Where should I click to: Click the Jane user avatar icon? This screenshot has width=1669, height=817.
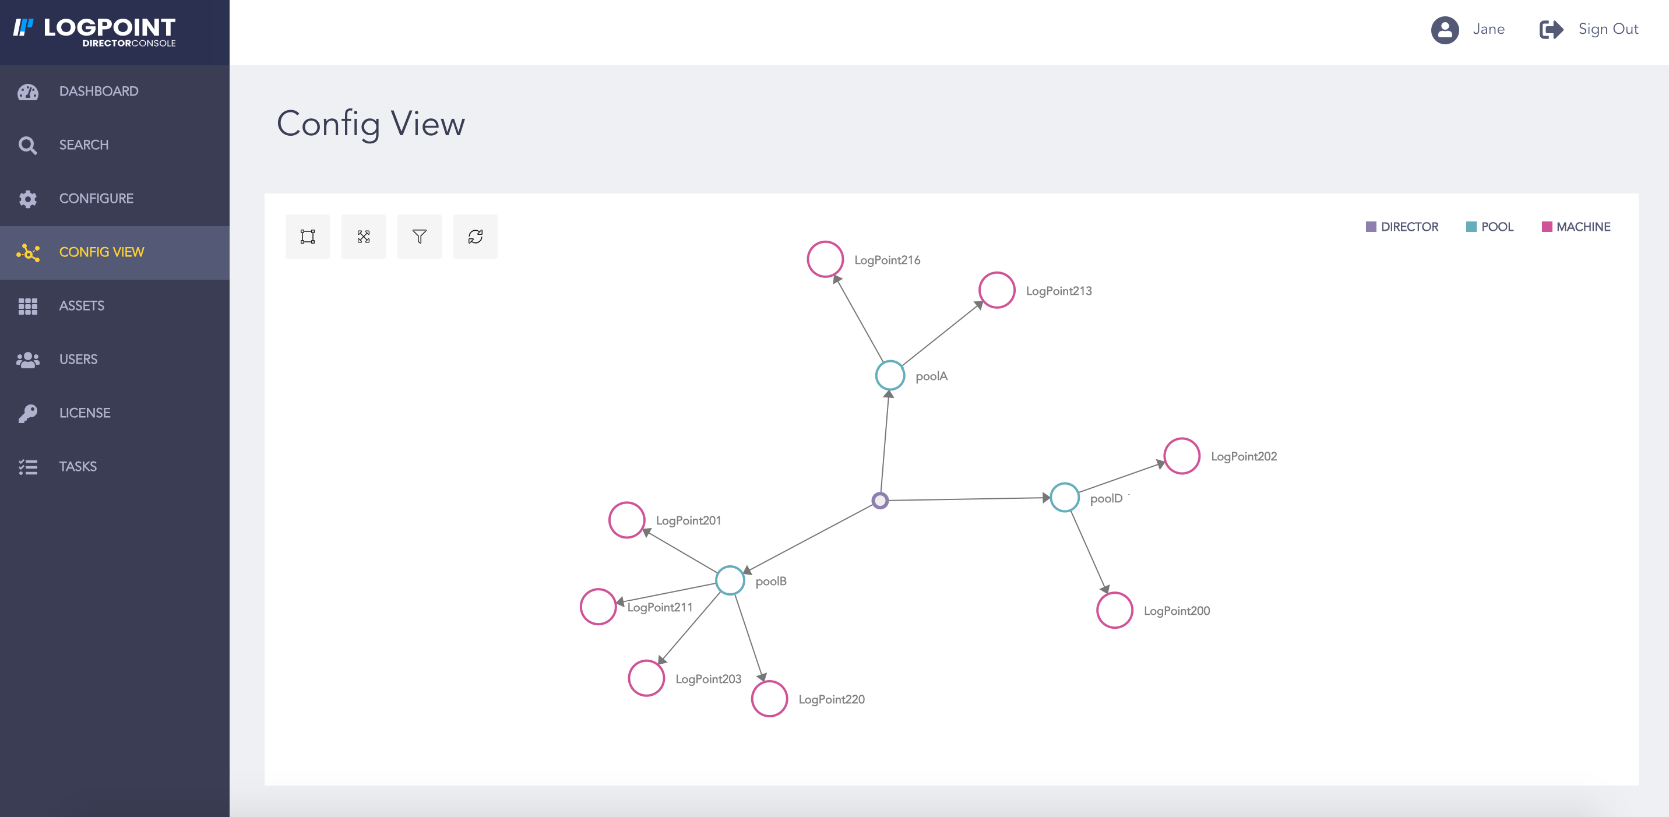coord(1444,30)
